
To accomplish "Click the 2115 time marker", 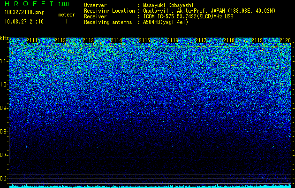I will click(x=144, y=40).
